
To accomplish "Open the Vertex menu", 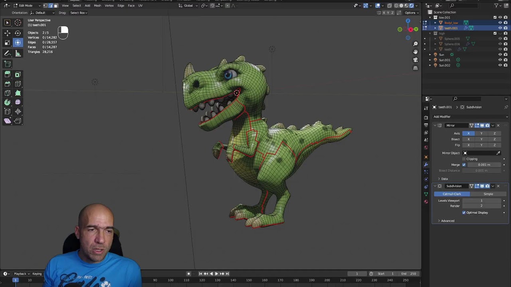I will (109, 6).
